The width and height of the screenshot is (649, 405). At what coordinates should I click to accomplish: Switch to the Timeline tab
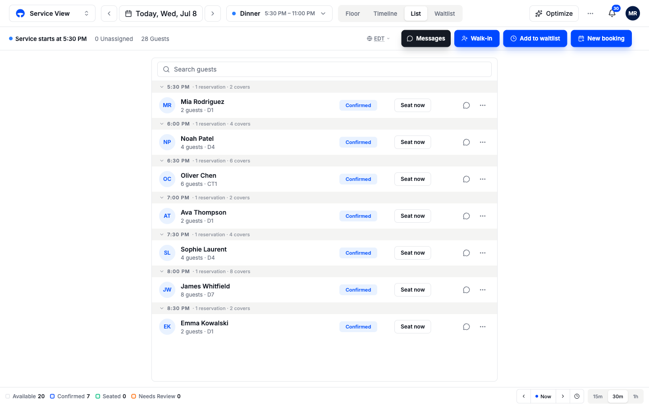pyautogui.click(x=385, y=13)
